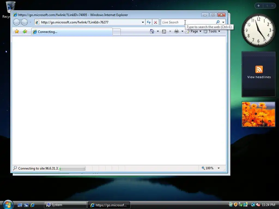Minimize the Internet Explorer window
This screenshot has height=209, width=279.
205,15
